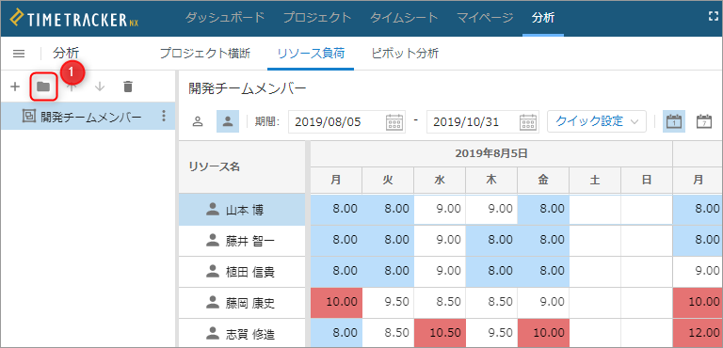This screenshot has width=723, height=348.
Task: Open the end date calendar picker
Action: click(528, 122)
